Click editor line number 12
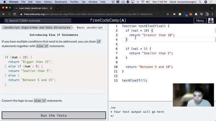Screen dimensions: 216x121 116,76
